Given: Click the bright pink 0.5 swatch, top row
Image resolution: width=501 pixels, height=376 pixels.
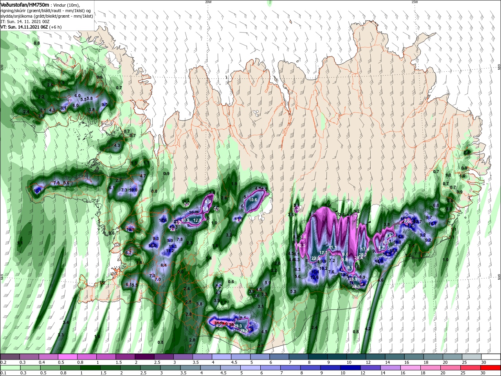Looking at the screenshot, I should coord(67,357).
